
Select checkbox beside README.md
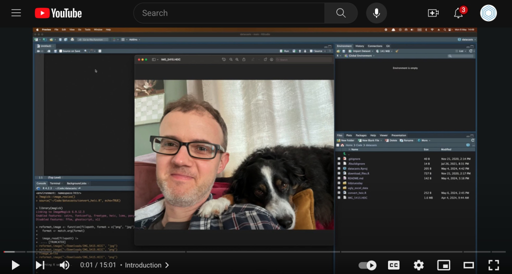(x=339, y=178)
